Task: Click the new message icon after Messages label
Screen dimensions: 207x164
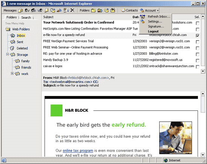Action: pos(20,10)
